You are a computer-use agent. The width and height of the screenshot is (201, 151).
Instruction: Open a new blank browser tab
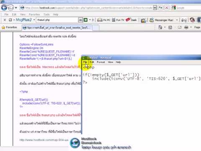coord(96,28)
